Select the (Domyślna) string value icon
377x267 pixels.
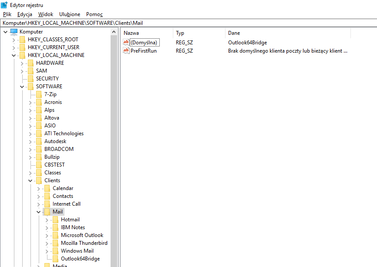tap(126, 43)
